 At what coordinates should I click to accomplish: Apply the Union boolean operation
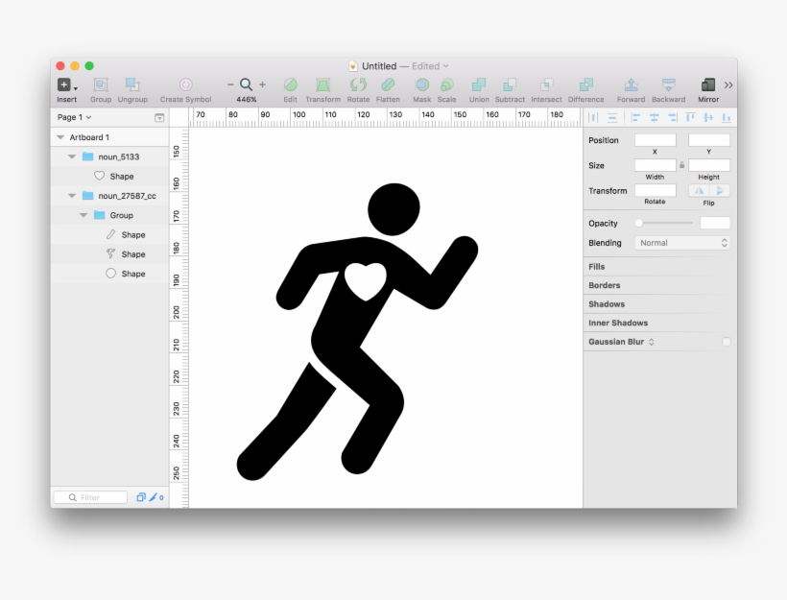click(477, 84)
